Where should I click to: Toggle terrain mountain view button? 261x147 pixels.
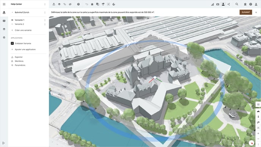coord(258,111)
